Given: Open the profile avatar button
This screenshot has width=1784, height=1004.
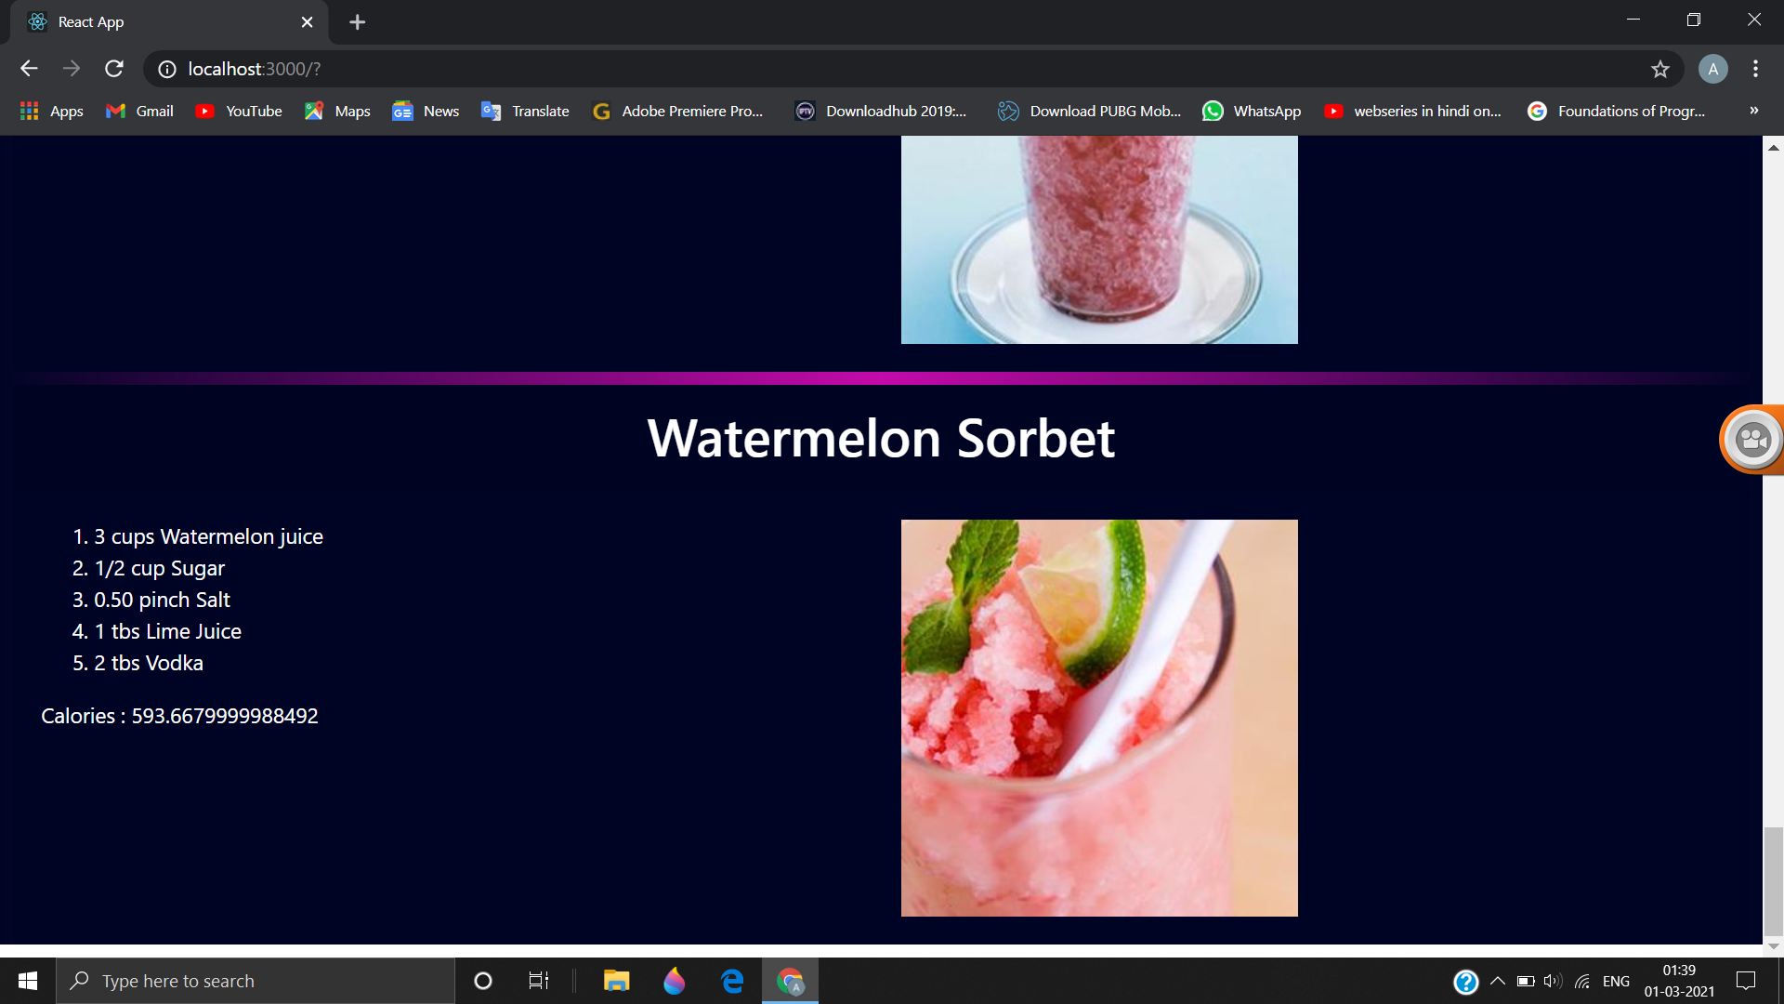Looking at the screenshot, I should (x=1712, y=69).
